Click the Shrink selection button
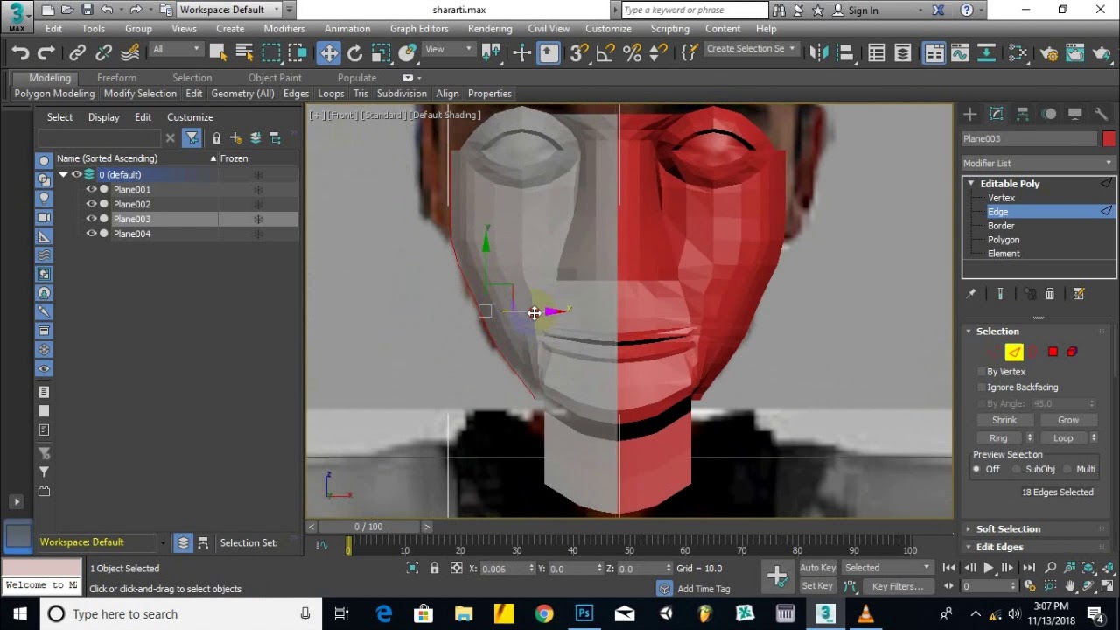The height and width of the screenshot is (630, 1120). point(1004,421)
